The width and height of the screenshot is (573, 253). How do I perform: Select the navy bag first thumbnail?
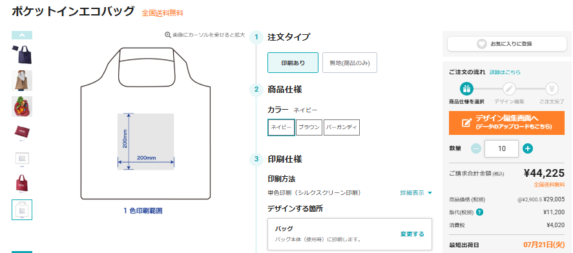[22, 55]
